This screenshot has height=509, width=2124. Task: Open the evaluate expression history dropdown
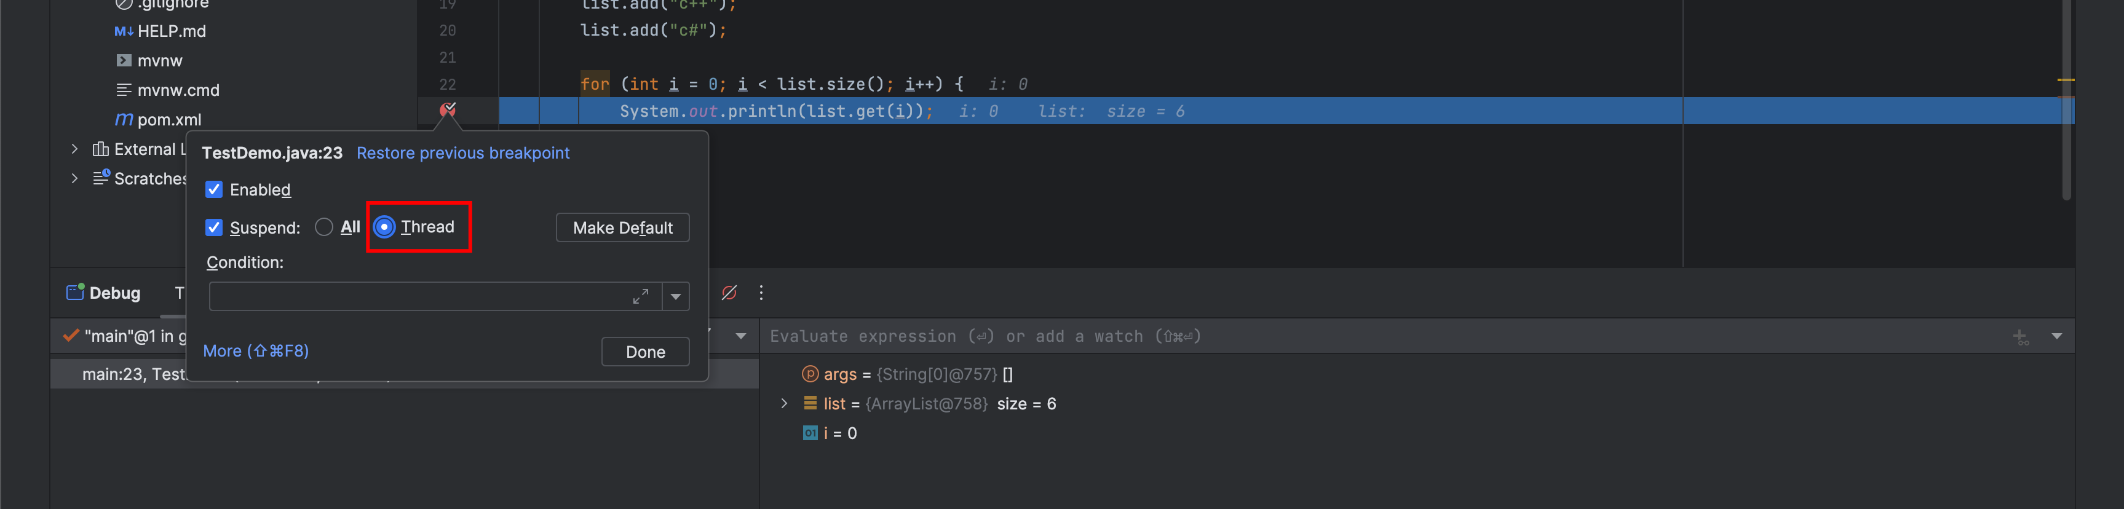[x=2056, y=336]
